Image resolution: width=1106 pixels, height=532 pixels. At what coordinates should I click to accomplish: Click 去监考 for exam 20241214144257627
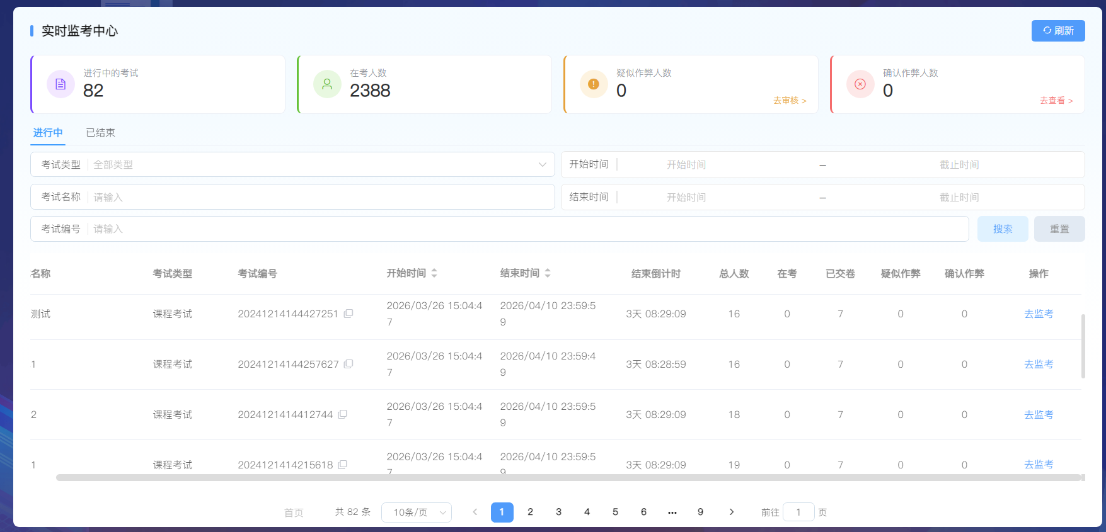click(1039, 364)
